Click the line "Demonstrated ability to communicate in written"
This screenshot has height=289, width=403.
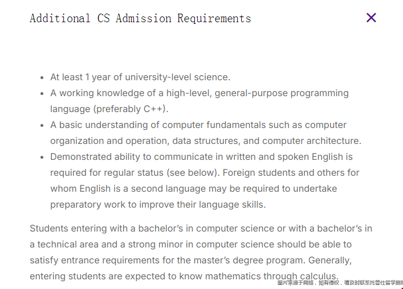pyautogui.click(x=202, y=156)
